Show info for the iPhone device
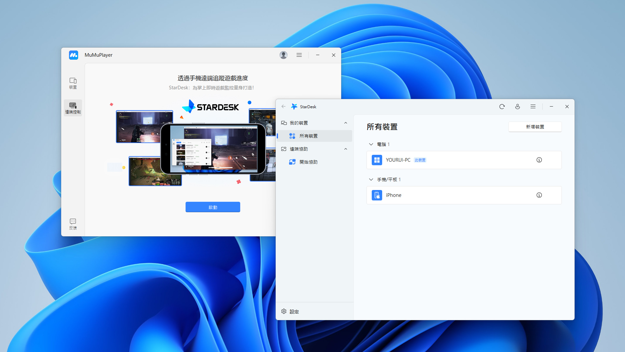Viewport: 625px width, 352px height. point(539,195)
